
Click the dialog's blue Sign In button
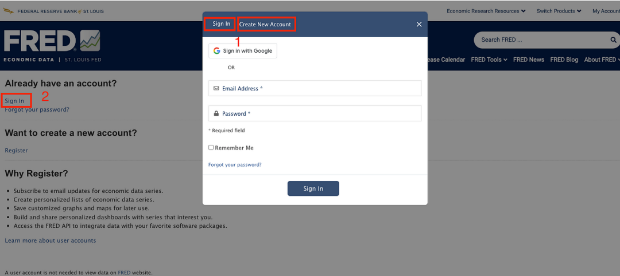[313, 188]
